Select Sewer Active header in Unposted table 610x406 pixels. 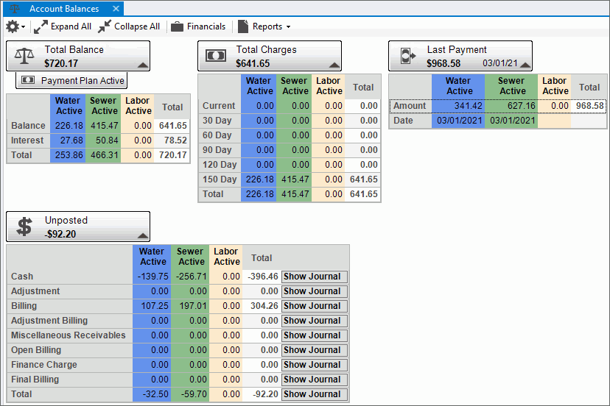pyautogui.click(x=190, y=257)
